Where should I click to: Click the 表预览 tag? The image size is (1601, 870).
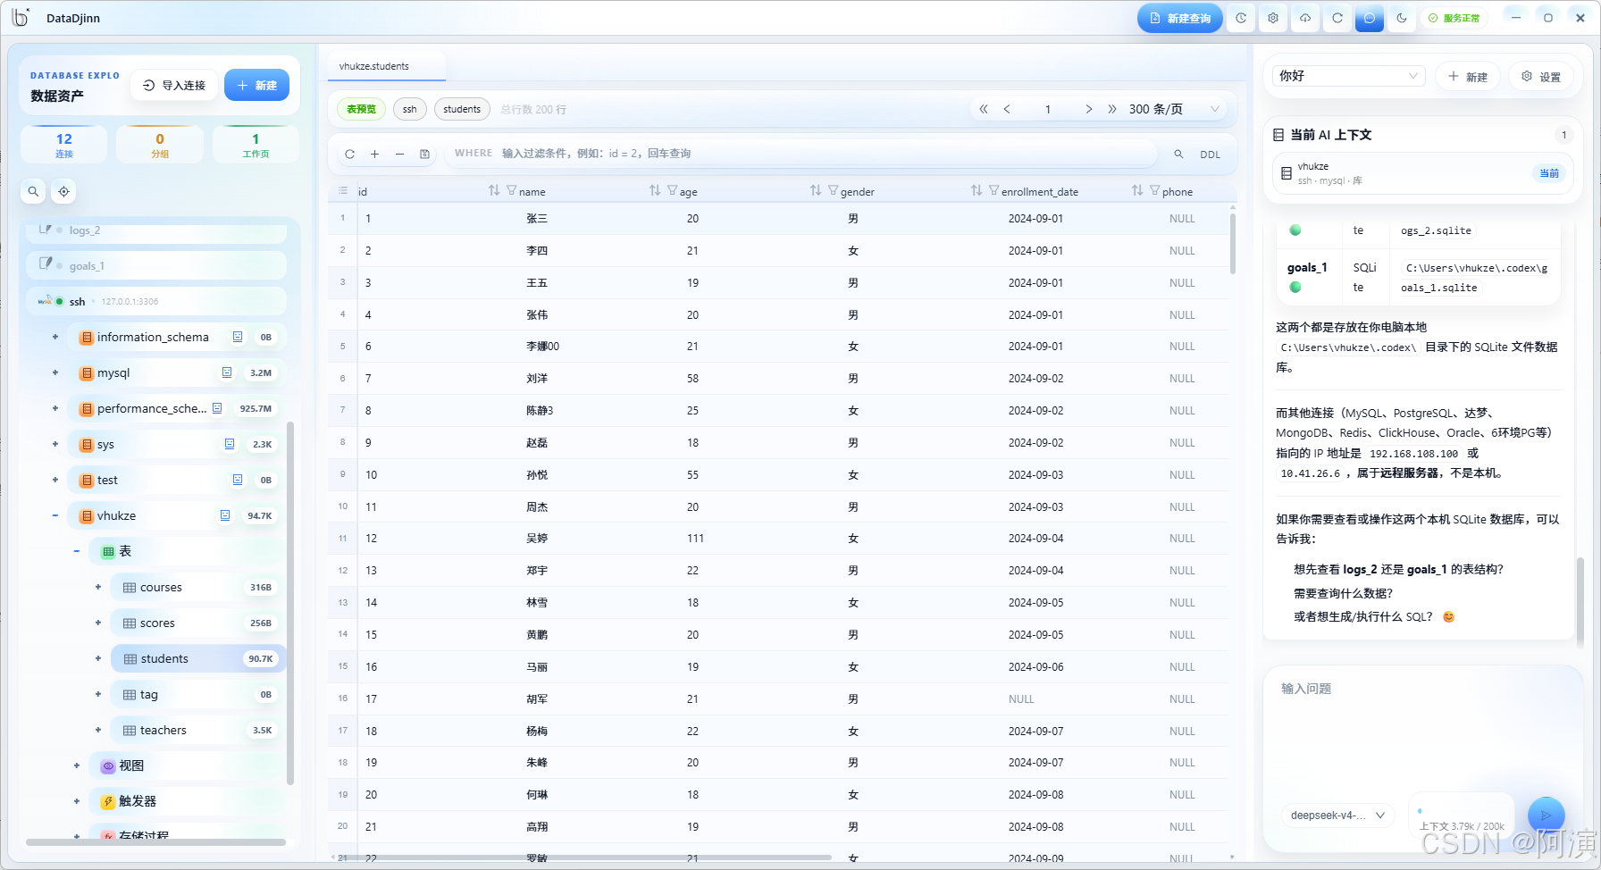[362, 109]
